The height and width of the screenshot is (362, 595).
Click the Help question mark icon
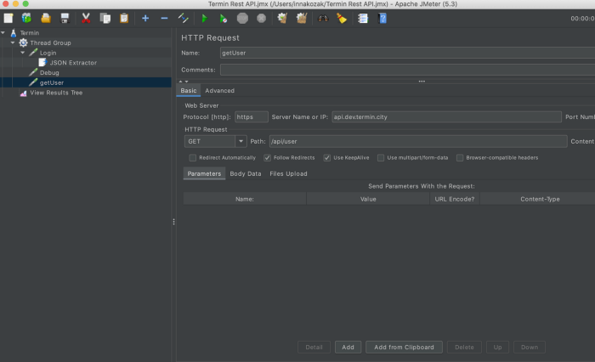[382, 18]
